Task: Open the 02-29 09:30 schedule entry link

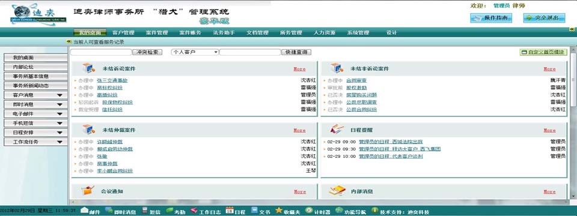Action: click(x=400, y=149)
